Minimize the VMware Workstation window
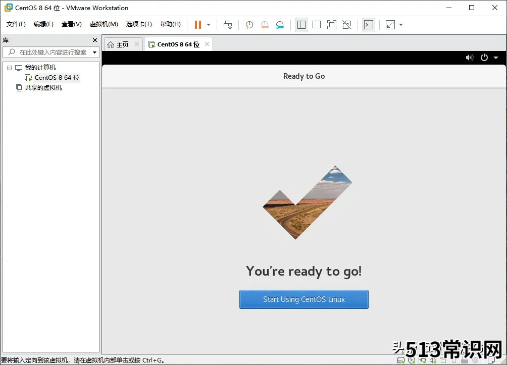 point(449,8)
